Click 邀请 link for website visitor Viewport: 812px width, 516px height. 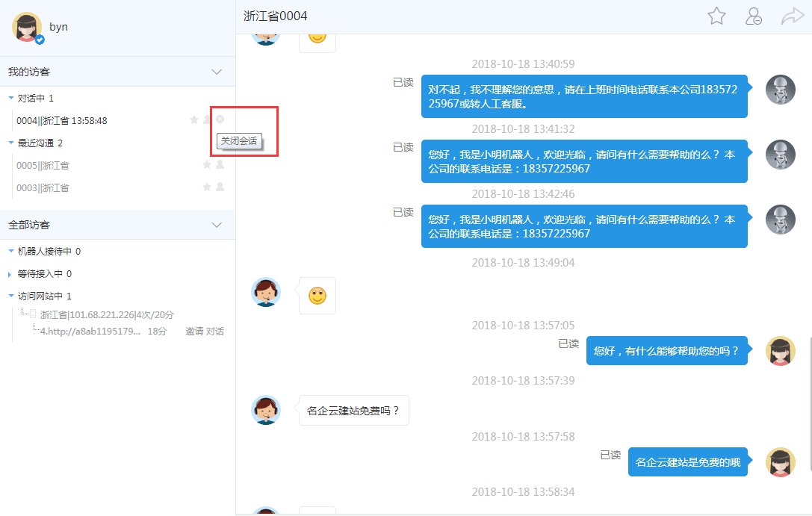[x=193, y=331]
